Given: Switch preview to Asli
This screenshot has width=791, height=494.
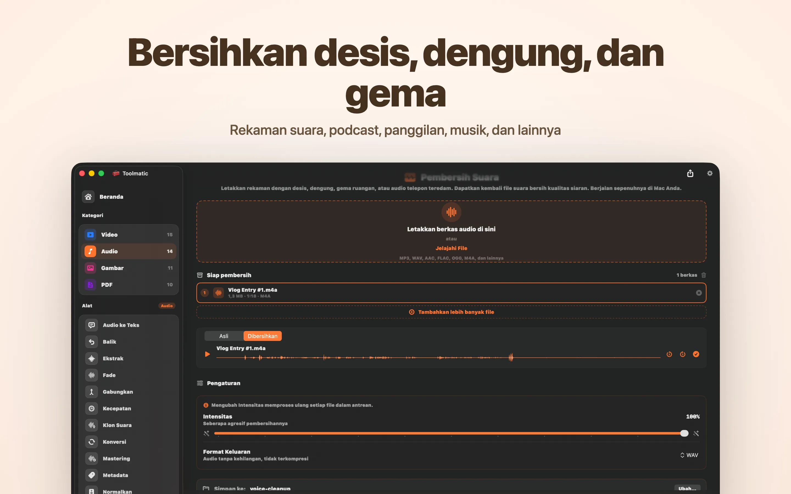Looking at the screenshot, I should tap(224, 336).
